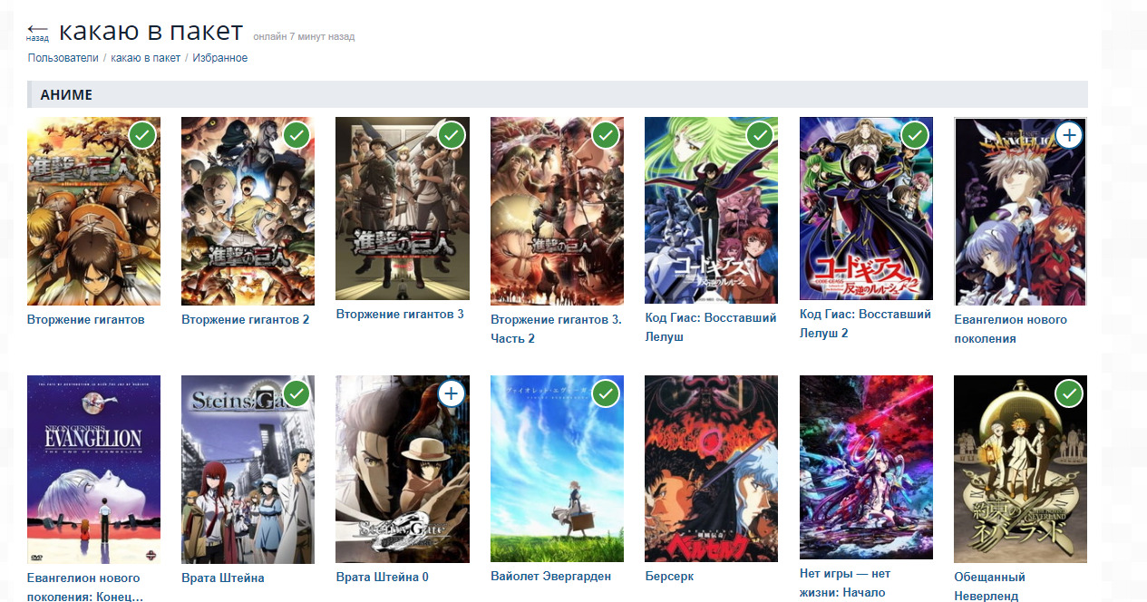Open the Пользователи breadcrumb link
This screenshot has height=602, width=1147.
pyautogui.click(x=63, y=58)
